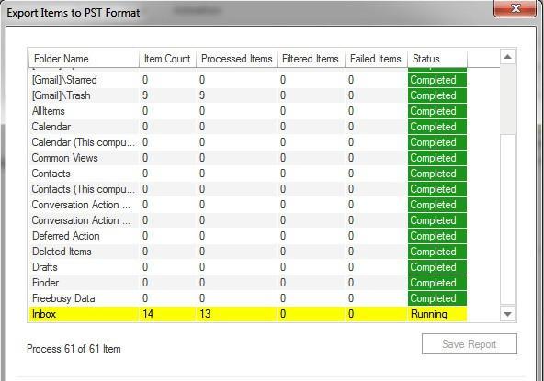This screenshot has width=544, height=381.
Task: Select the Freebusy Data folder row
Action: pyautogui.click(x=248, y=298)
